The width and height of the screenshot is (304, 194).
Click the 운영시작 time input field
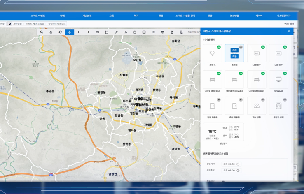(232, 164)
